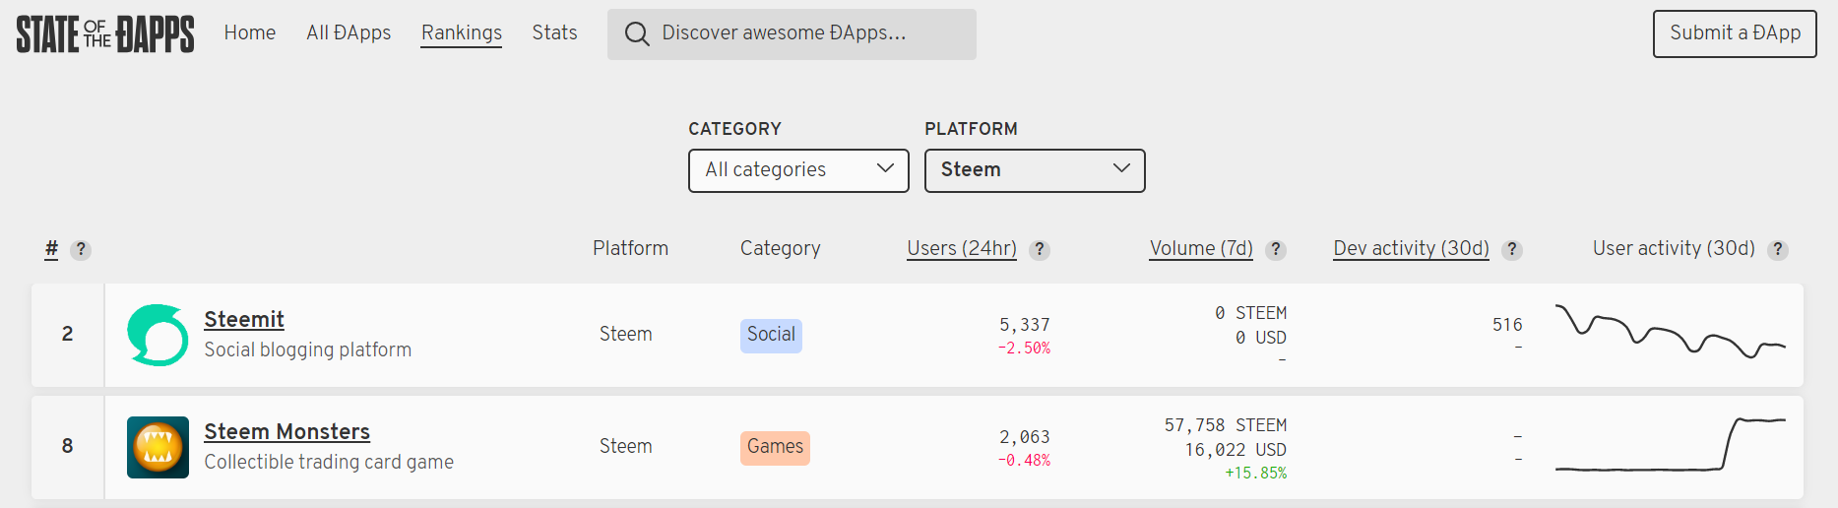Screen dimensions: 1838x508
Task: Click the 'Collectible trading card game' description
Action: click(329, 462)
